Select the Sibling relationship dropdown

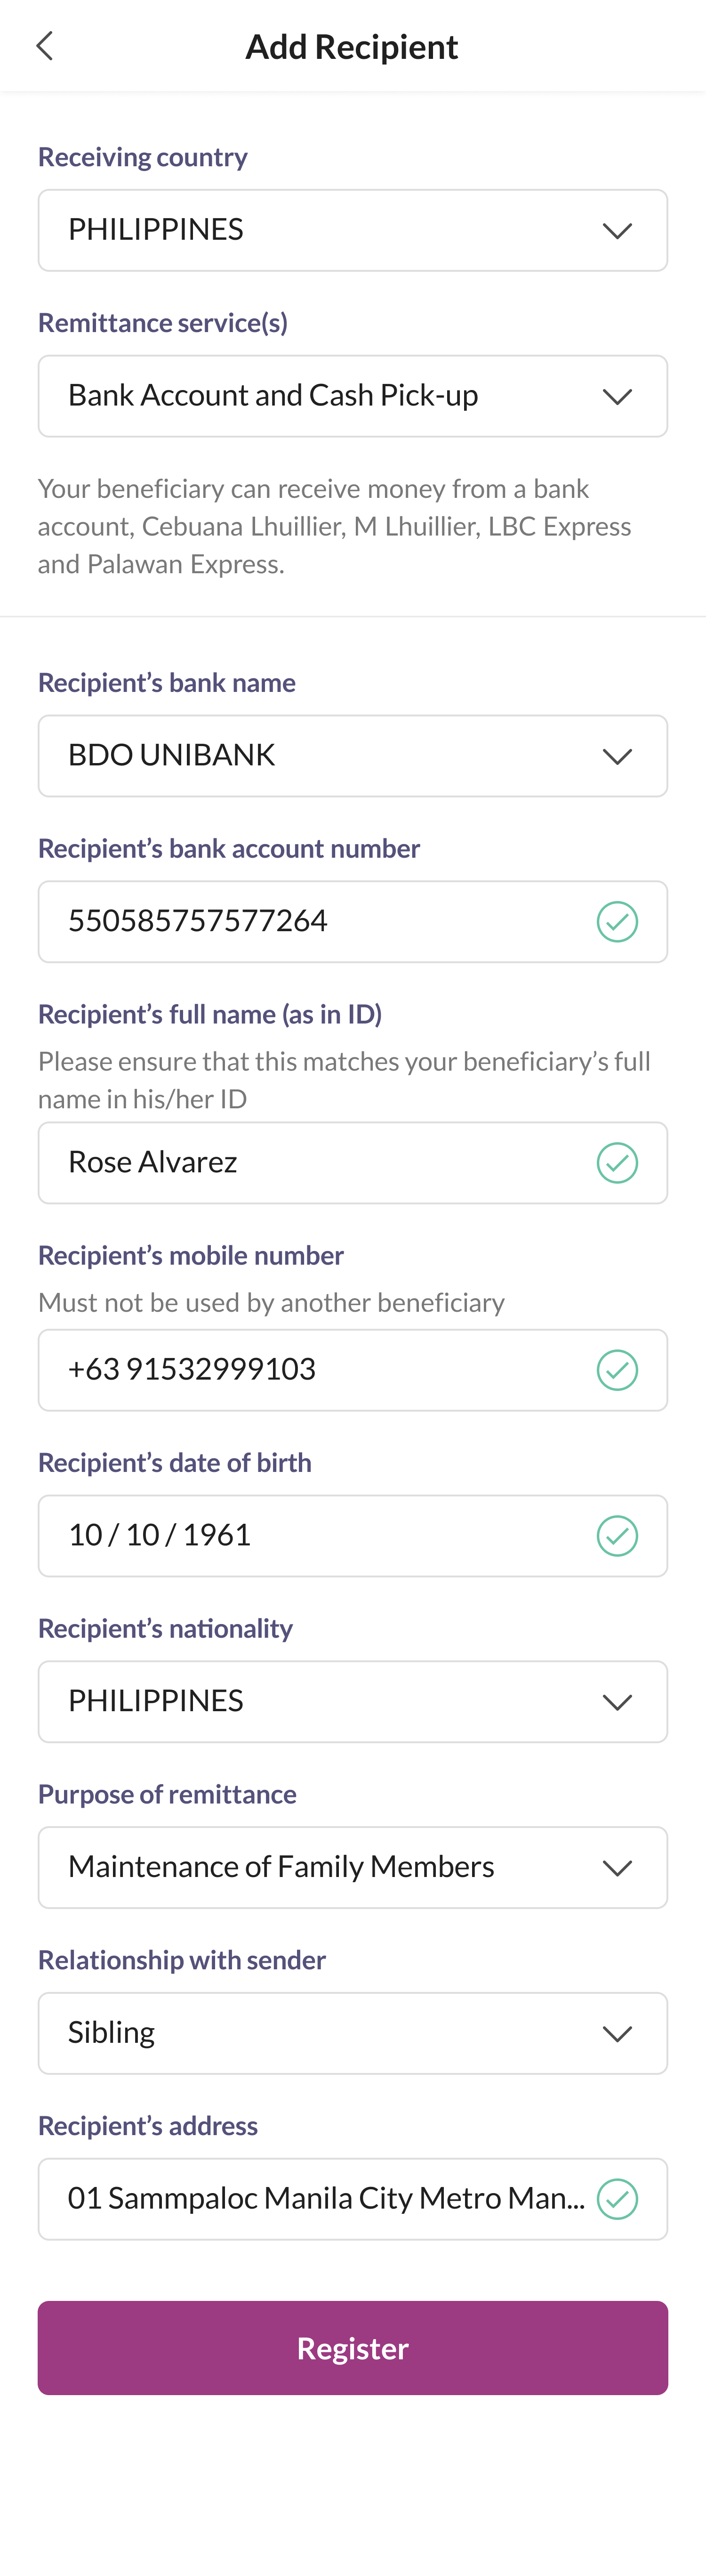point(353,2034)
